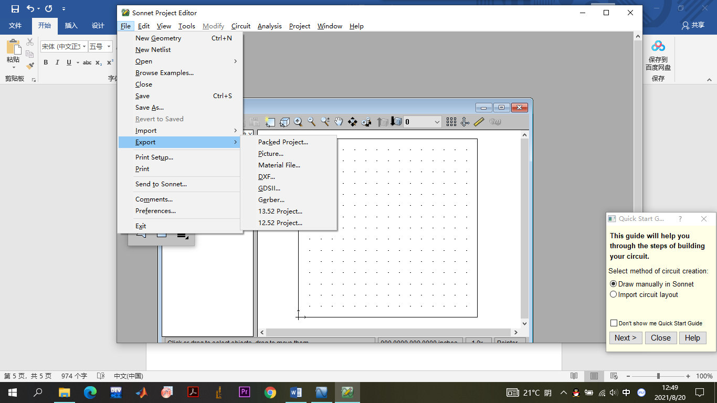Switch to the Word 插入 tab
The height and width of the screenshot is (403, 717).
pyautogui.click(x=71, y=26)
